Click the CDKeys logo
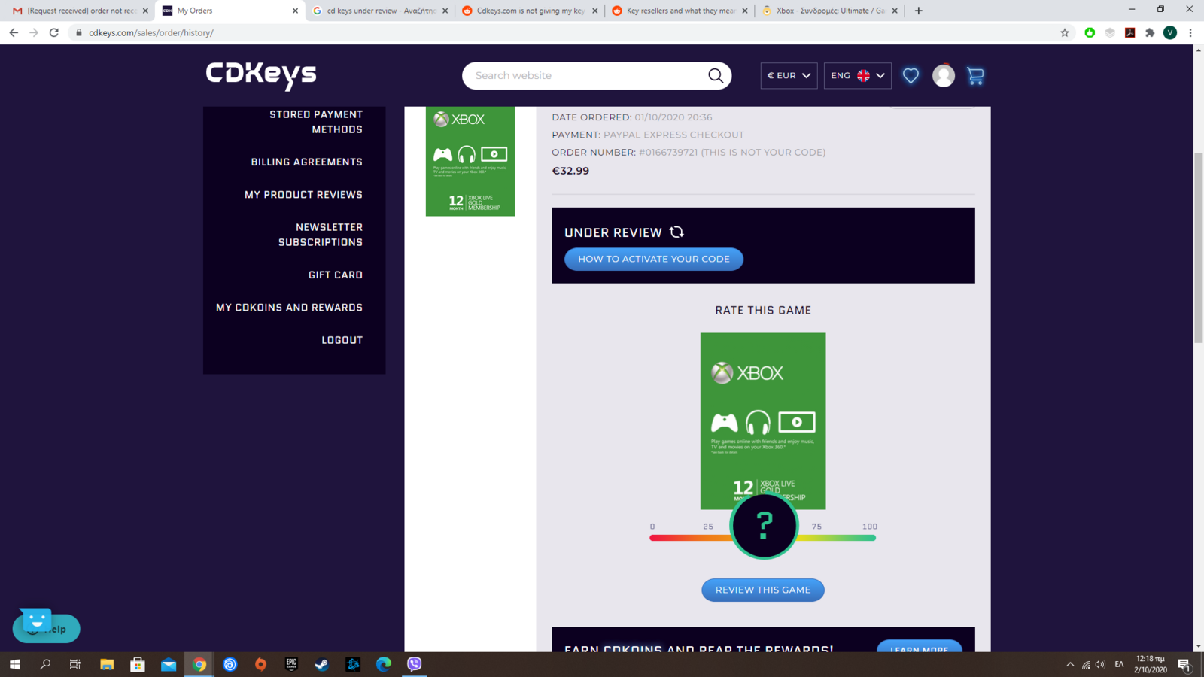1204x677 pixels. tap(261, 74)
